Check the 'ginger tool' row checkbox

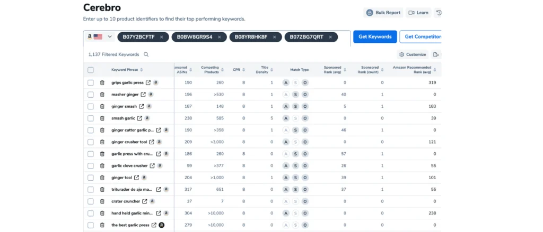(x=91, y=178)
